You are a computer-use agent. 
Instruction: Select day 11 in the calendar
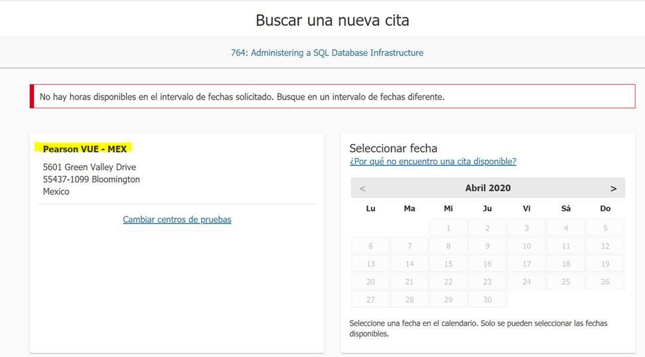pyautogui.click(x=566, y=246)
